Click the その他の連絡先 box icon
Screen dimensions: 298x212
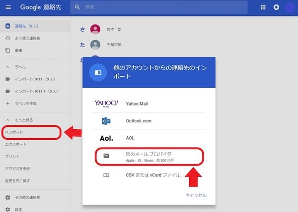[x=7, y=198]
